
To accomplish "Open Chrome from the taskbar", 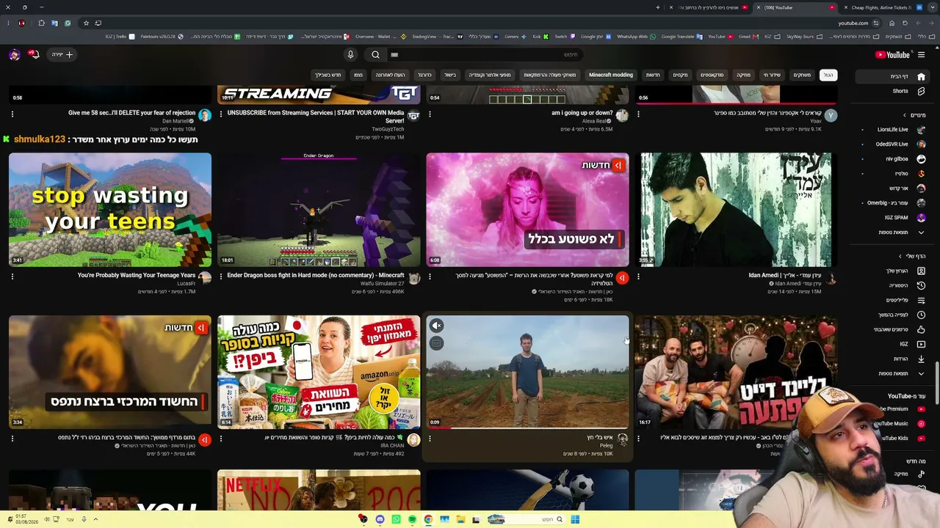I will (428, 519).
